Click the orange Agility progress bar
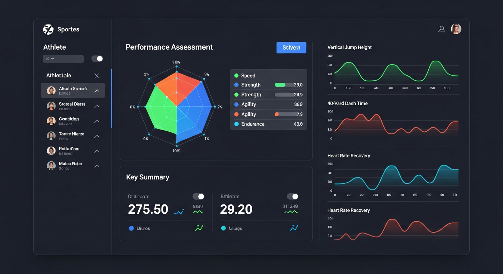 [x=286, y=114]
